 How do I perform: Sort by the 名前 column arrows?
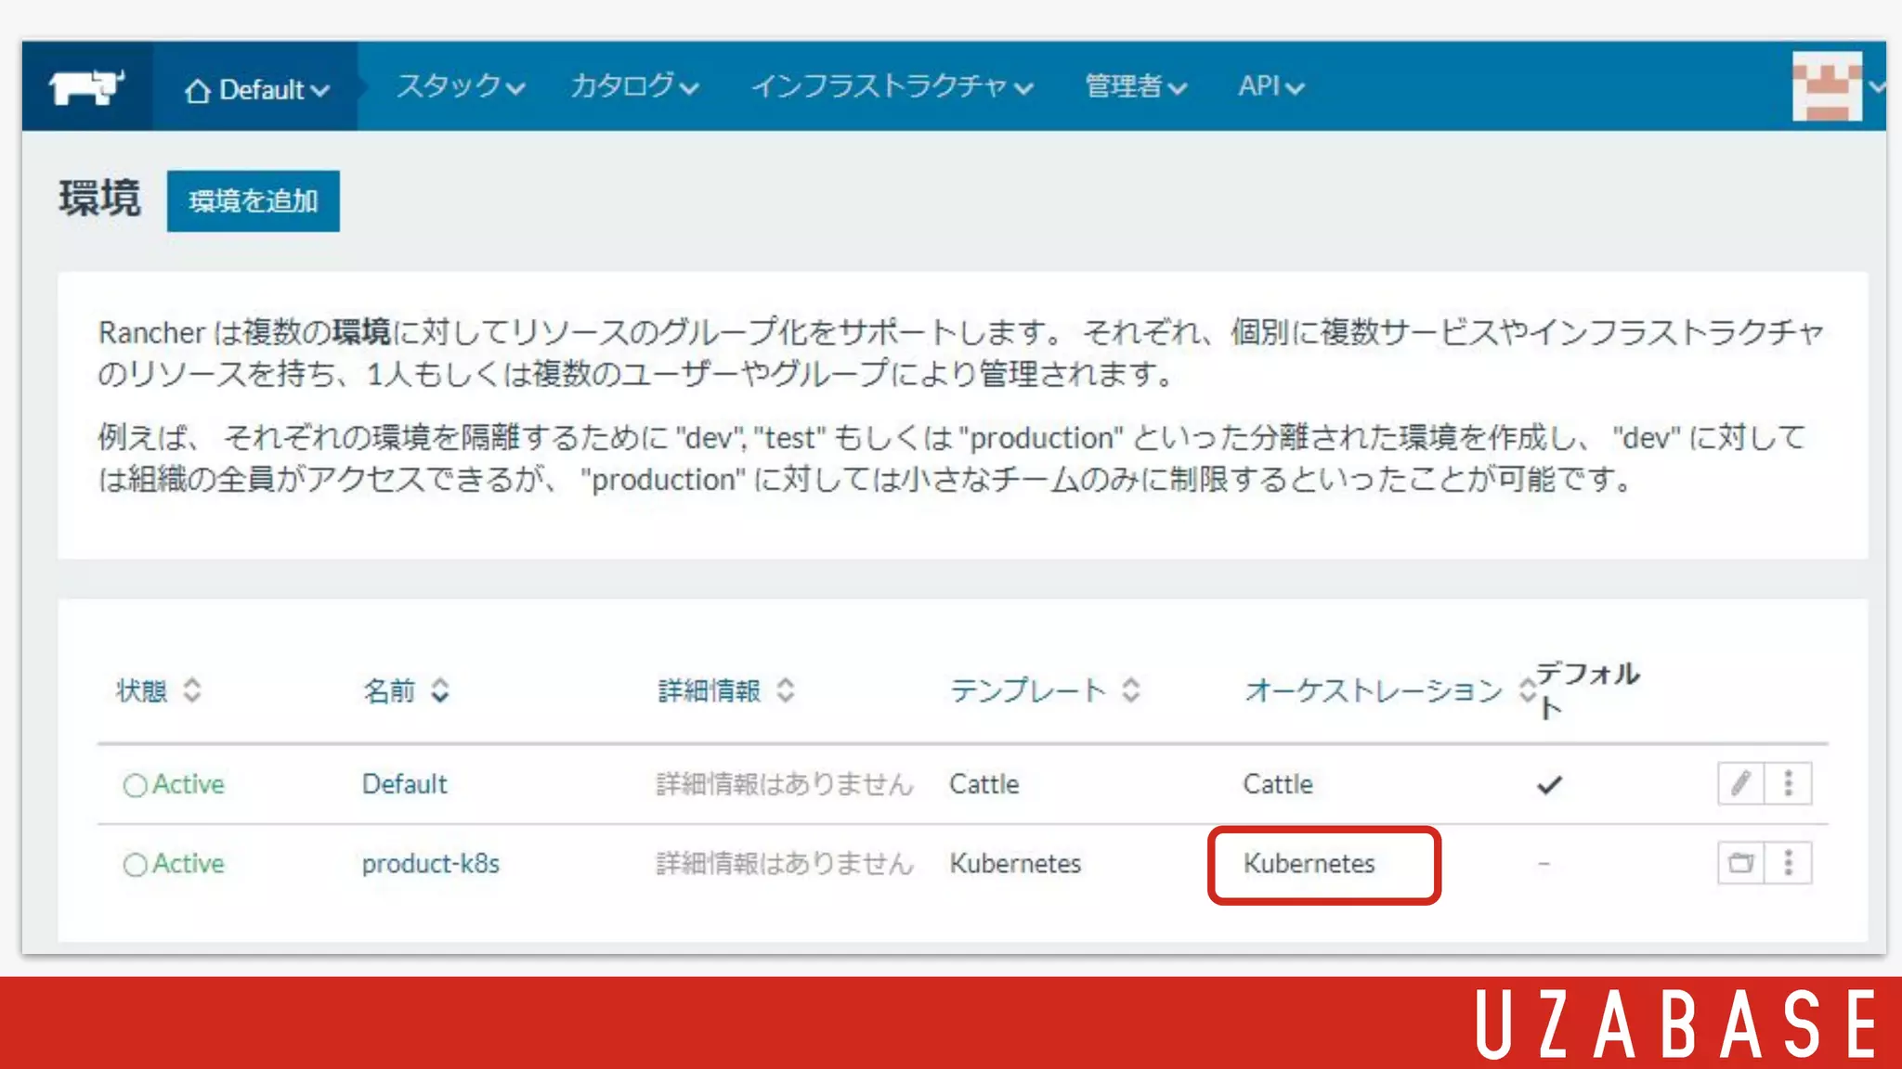440,690
